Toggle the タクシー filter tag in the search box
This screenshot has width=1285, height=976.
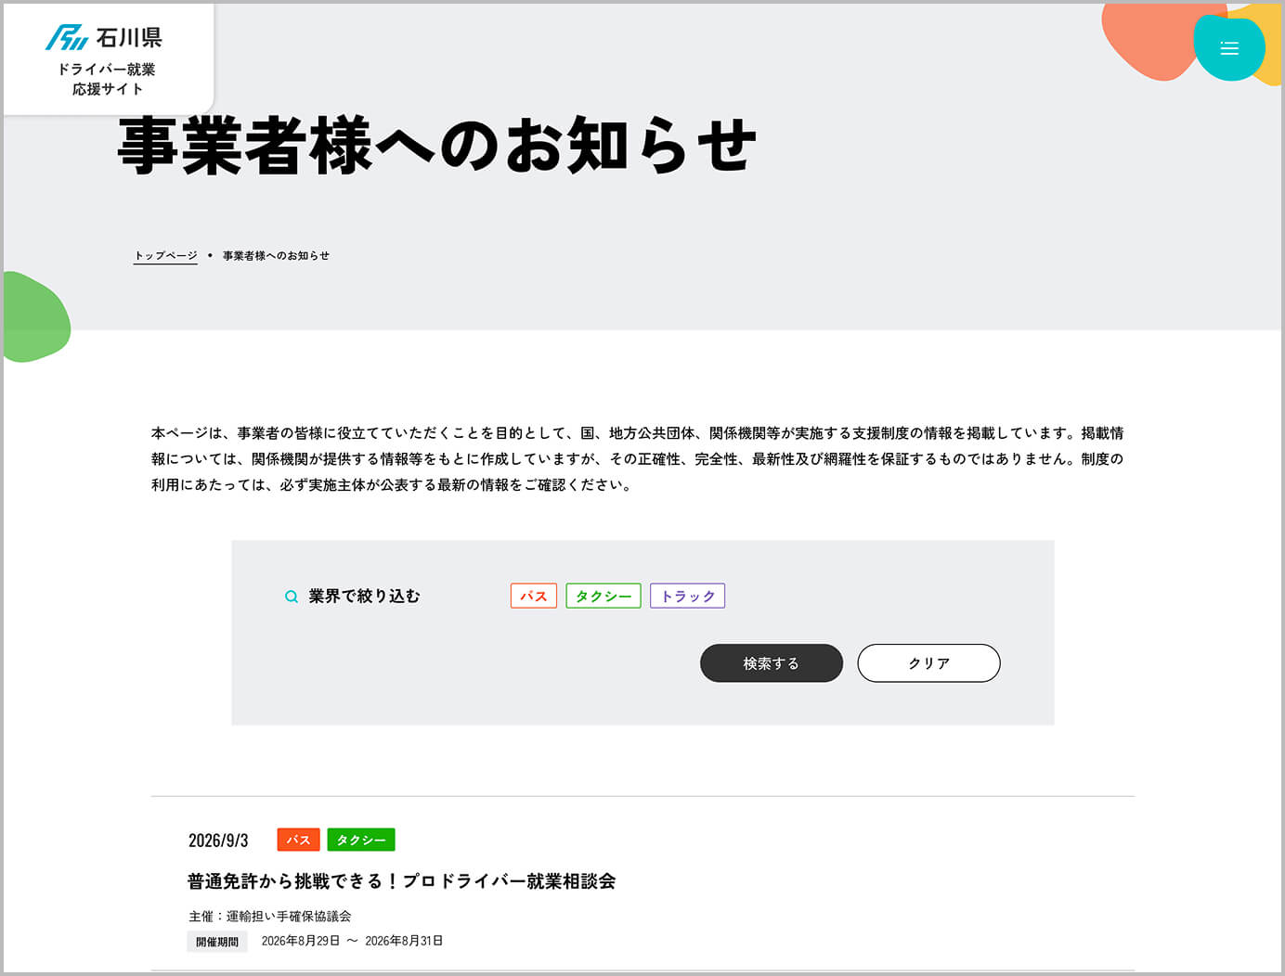pyautogui.click(x=604, y=596)
